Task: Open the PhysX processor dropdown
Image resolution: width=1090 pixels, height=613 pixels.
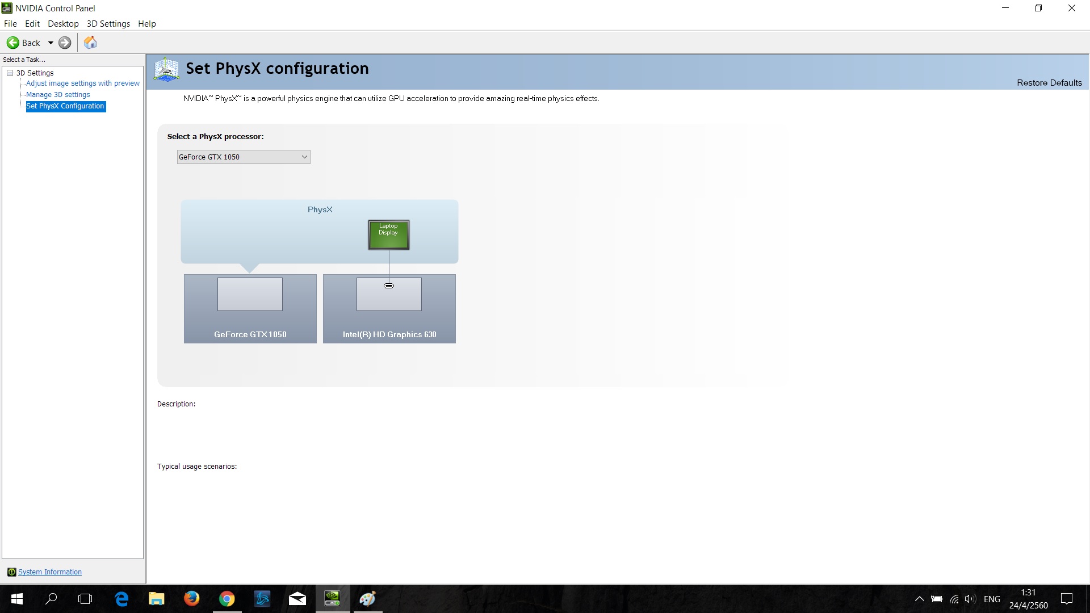Action: (x=244, y=157)
